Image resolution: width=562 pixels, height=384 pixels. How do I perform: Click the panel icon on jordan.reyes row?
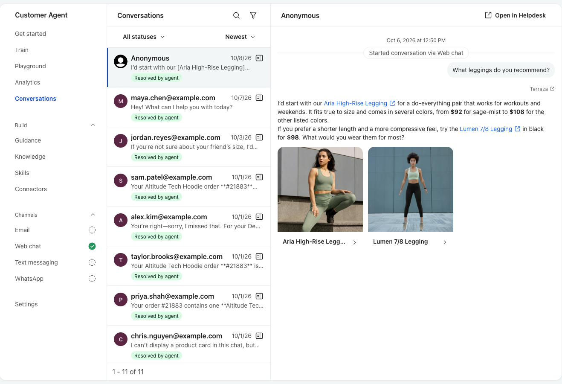[x=259, y=137]
